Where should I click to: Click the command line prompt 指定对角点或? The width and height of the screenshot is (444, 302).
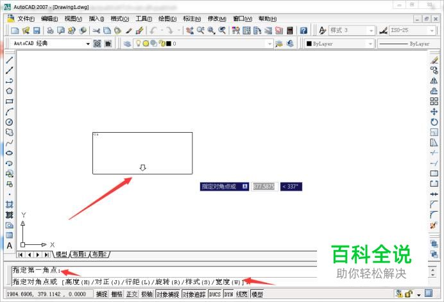point(35,282)
